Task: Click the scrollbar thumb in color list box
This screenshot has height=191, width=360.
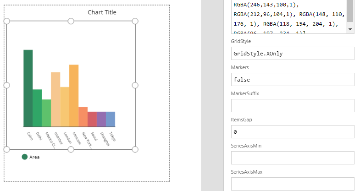Action: tap(350, 11)
